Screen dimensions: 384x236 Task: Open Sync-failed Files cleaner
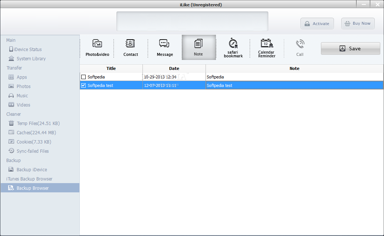coord(29,151)
